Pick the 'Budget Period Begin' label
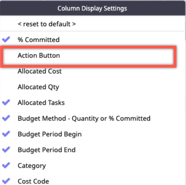The image size is (186, 185). [50, 134]
